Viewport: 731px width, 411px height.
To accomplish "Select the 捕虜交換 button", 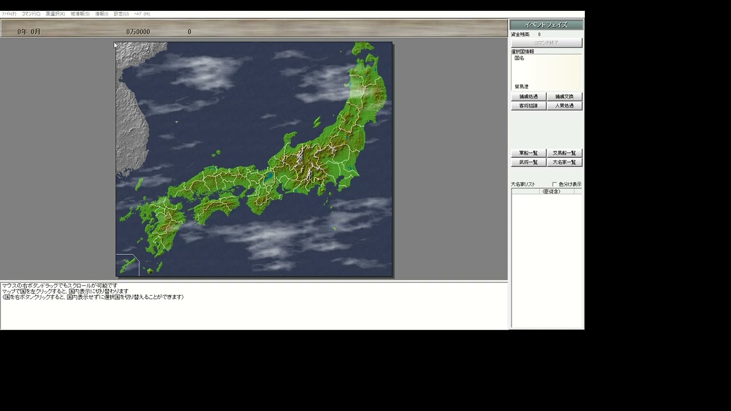I will pos(565,96).
